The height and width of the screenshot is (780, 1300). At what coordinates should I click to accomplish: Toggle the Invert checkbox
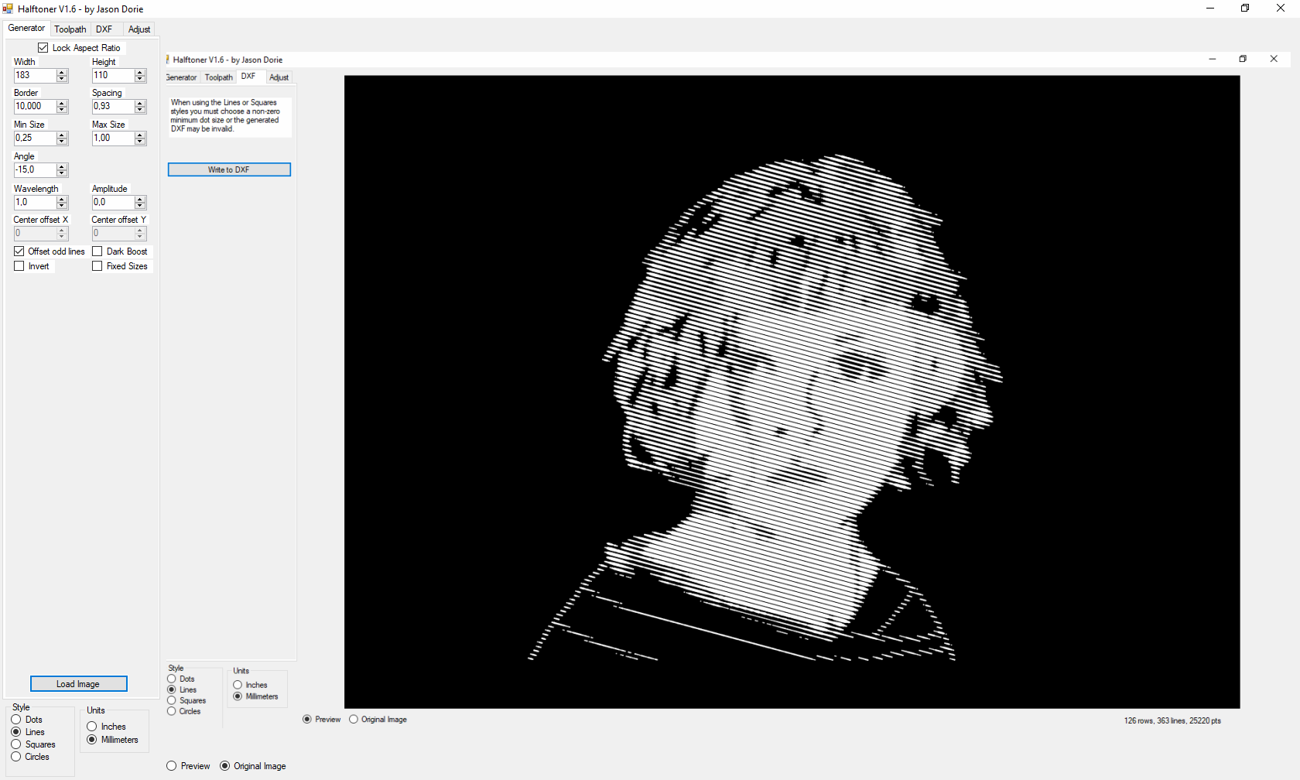pyautogui.click(x=19, y=266)
